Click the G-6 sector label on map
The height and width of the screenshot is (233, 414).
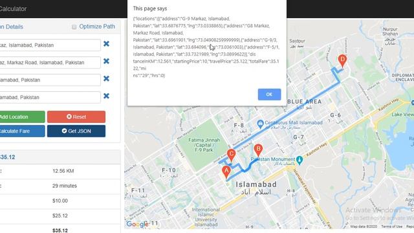click(335, 115)
